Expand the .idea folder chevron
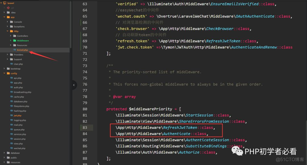Screen dimensions: 307x165 (4, 12)
